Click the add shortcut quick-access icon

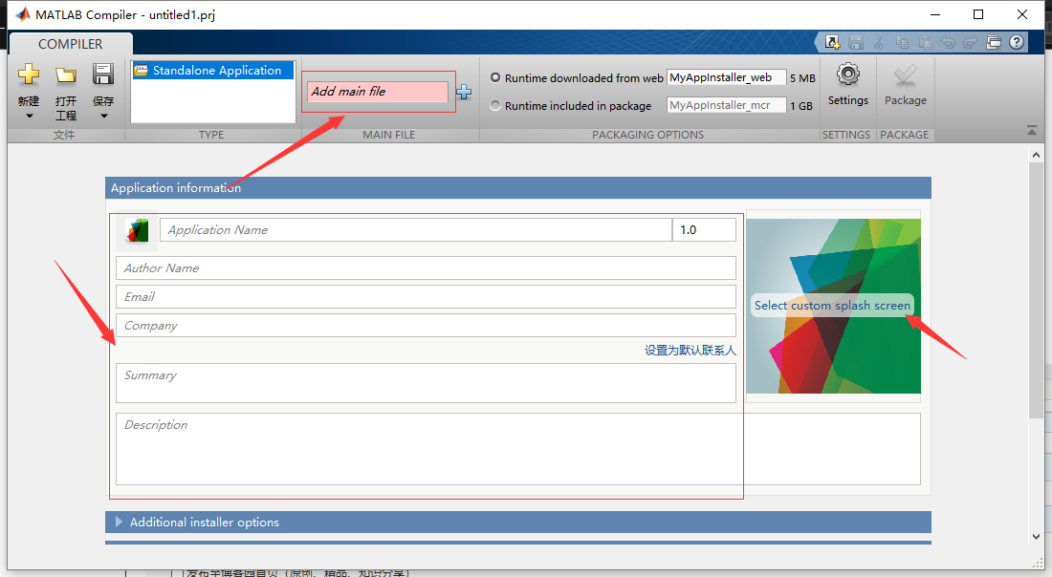833,43
